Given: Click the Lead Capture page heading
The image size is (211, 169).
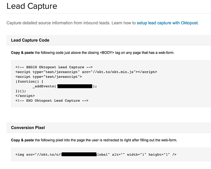Looking at the screenshot, I should 32,6.
